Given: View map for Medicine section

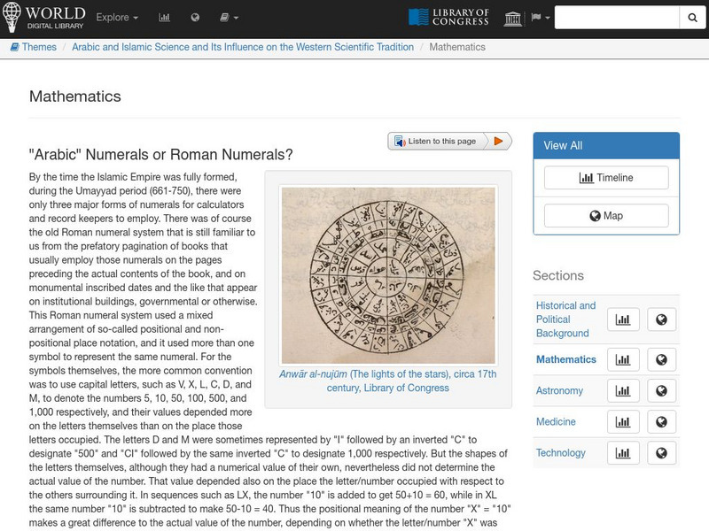Looking at the screenshot, I should pos(661,422).
